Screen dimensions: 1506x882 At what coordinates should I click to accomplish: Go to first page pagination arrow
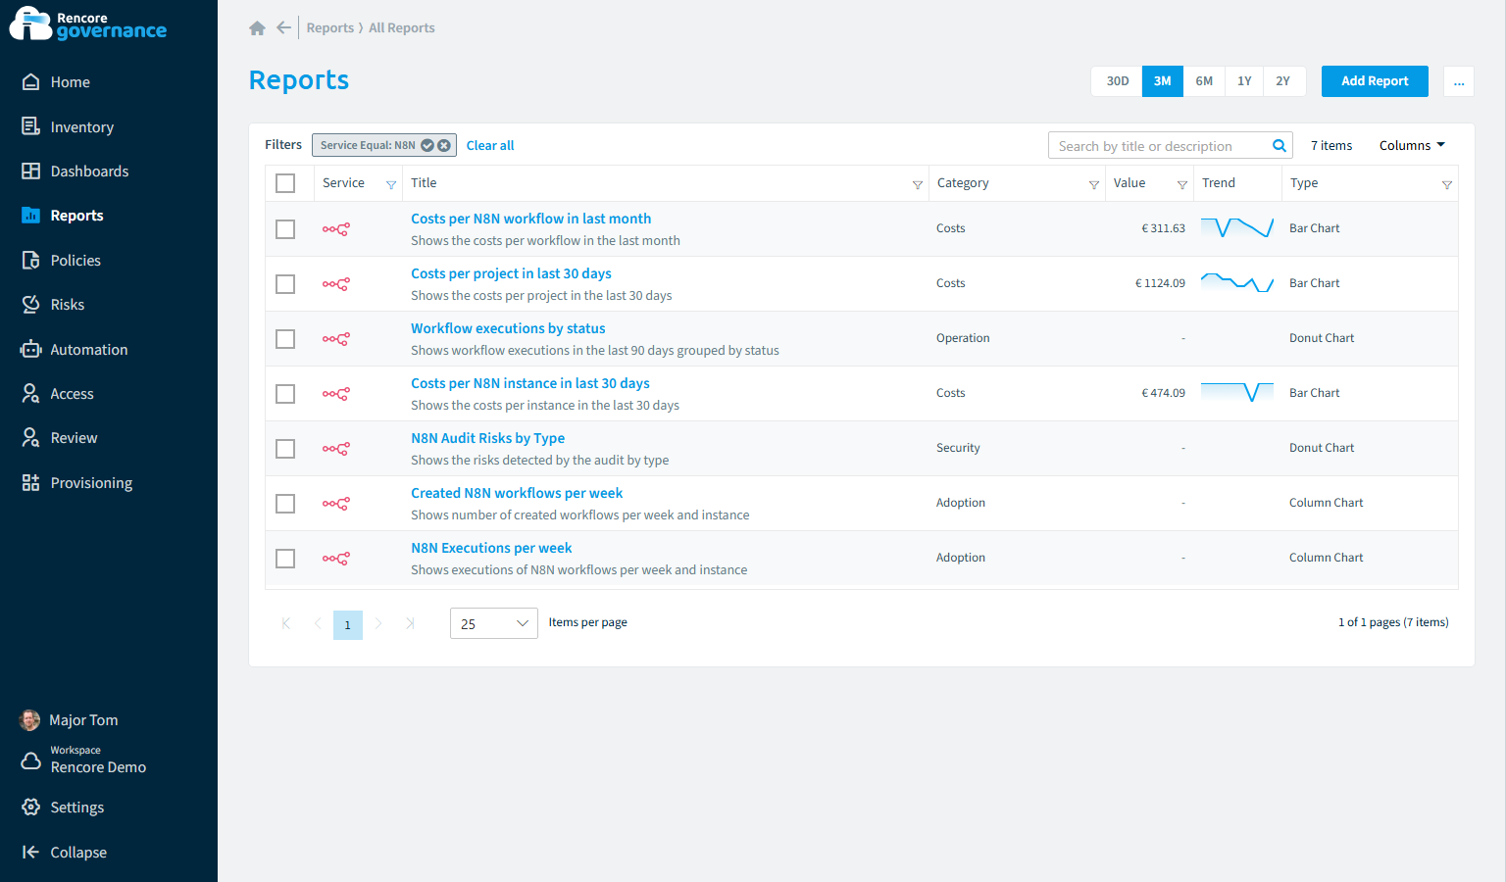click(286, 623)
